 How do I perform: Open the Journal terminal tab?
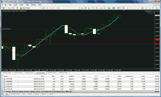click(x=51, y=94)
